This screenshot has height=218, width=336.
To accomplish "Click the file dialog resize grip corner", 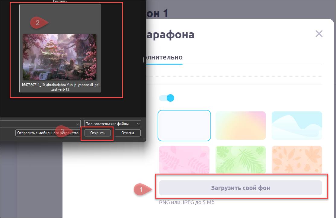I will (144, 140).
